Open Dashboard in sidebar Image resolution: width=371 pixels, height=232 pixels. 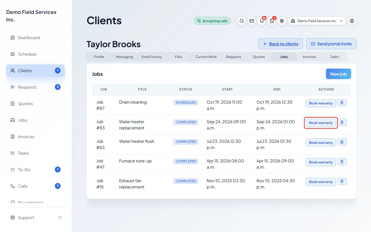pos(36,38)
